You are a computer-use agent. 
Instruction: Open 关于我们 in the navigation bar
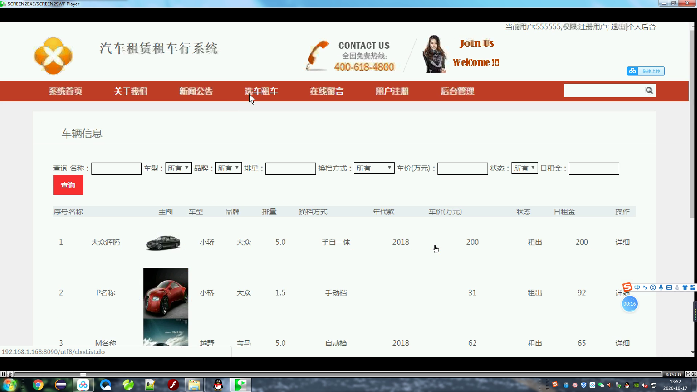click(x=131, y=91)
